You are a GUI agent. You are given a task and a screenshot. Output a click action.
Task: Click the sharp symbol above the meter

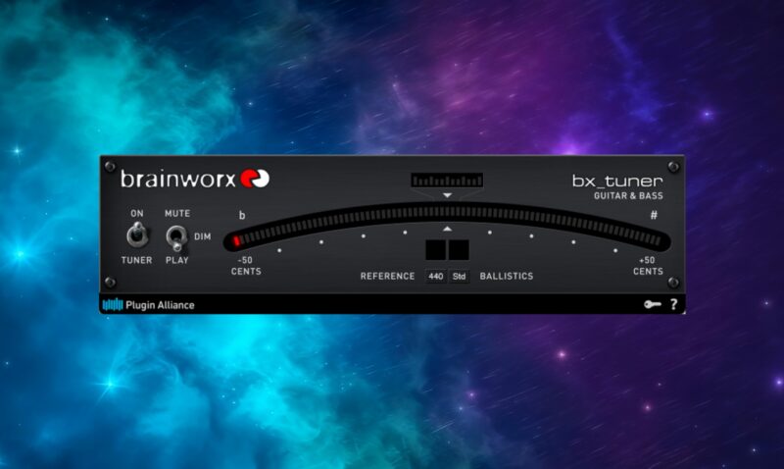653,215
